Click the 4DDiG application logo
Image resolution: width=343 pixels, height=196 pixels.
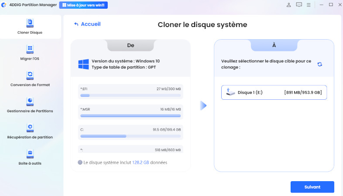coord(4,5)
